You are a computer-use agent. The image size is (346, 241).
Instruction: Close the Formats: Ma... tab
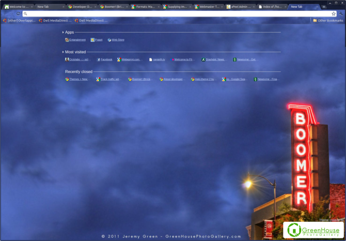pos(159,7)
